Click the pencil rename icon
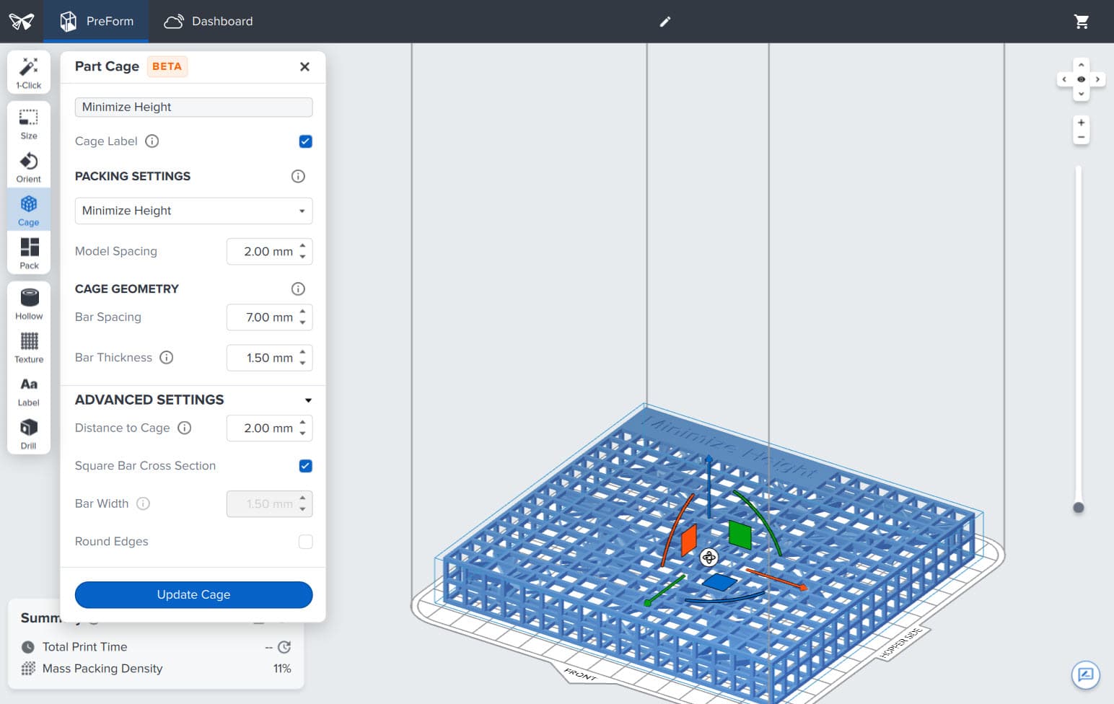This screenshot has width=1114, height=704. tap(665, 22)
